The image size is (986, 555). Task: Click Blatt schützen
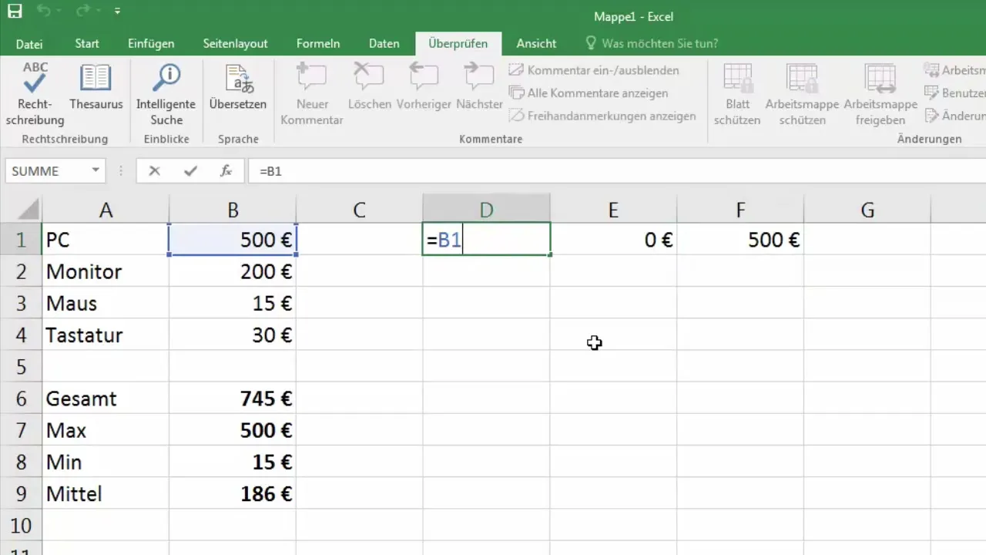[737, 96]
